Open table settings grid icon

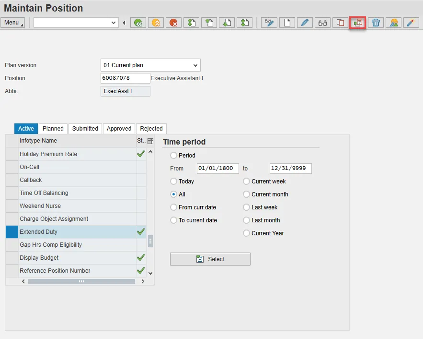pos(150,141)
